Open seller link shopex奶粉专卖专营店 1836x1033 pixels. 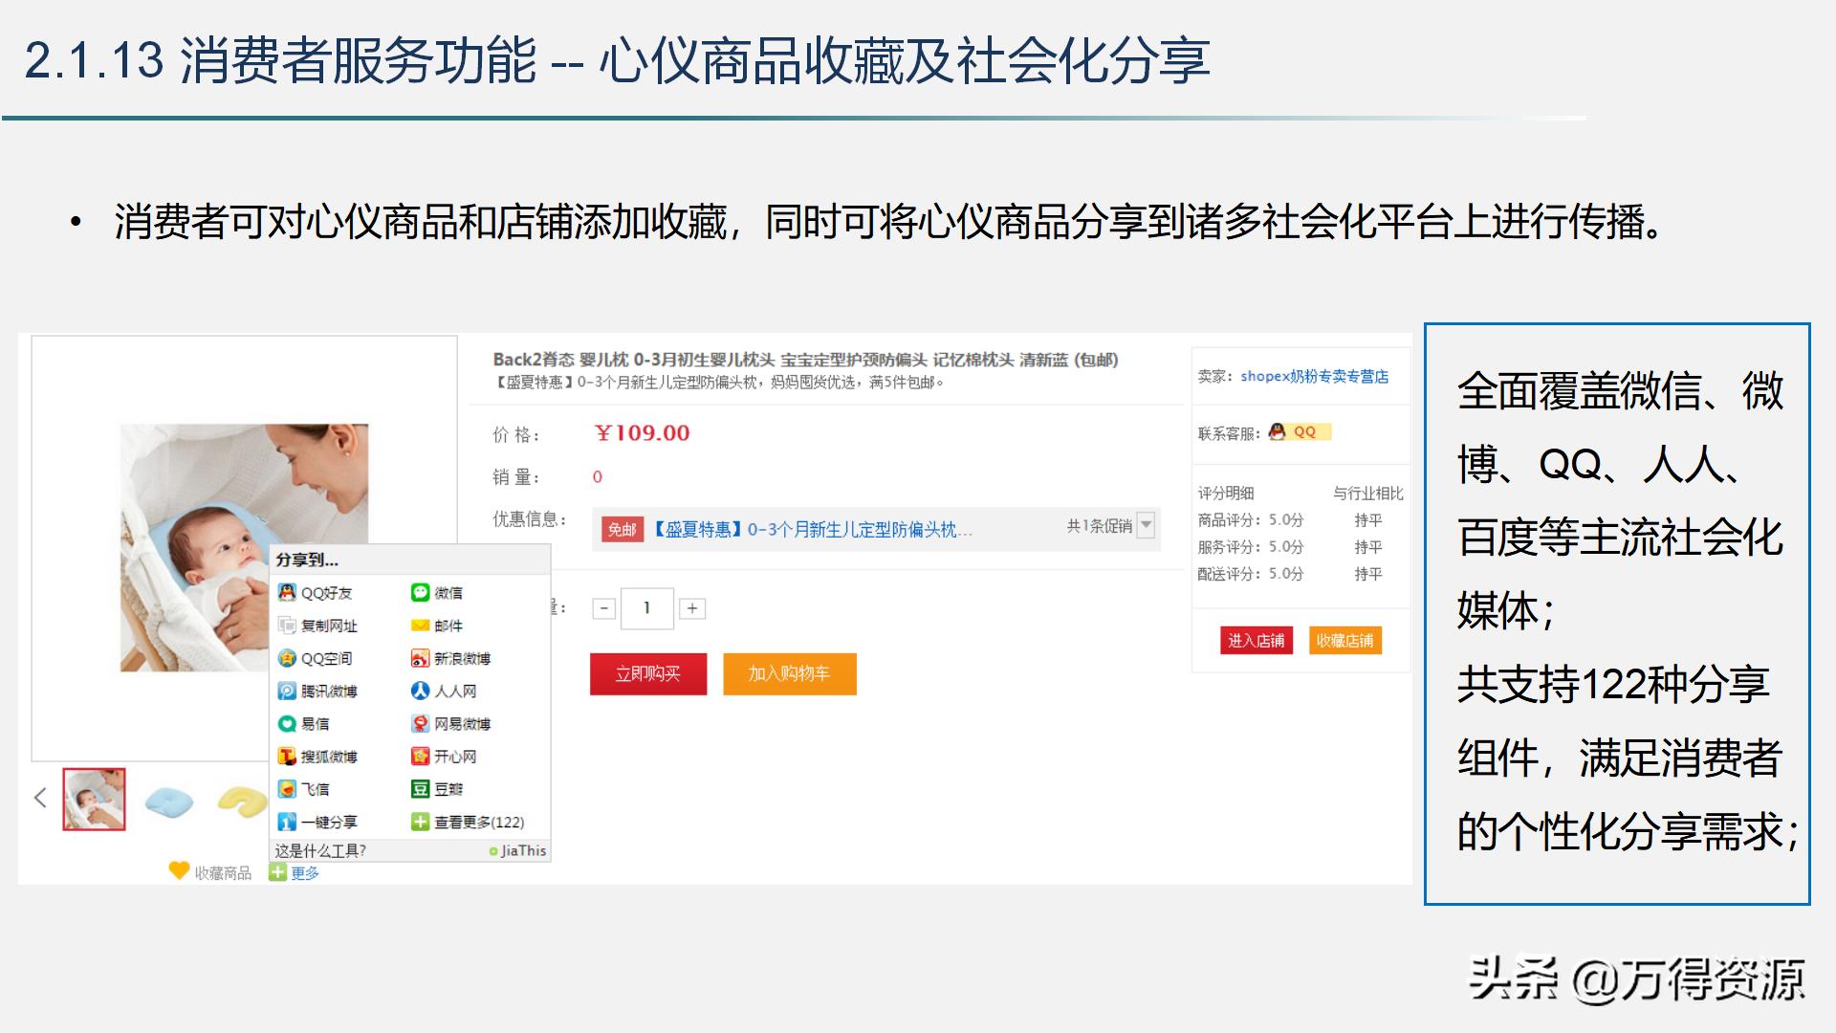[1313, 377]
